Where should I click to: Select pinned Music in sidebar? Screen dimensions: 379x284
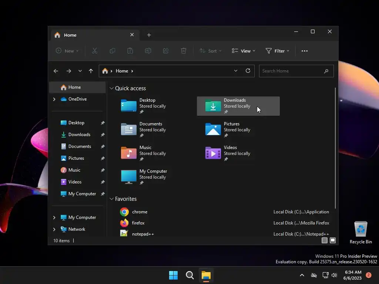pyautogui.click(x=77, y=170)
